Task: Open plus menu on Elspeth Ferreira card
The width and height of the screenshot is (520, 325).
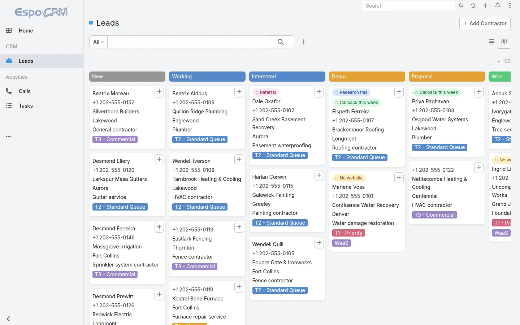Action: (399, 92)
